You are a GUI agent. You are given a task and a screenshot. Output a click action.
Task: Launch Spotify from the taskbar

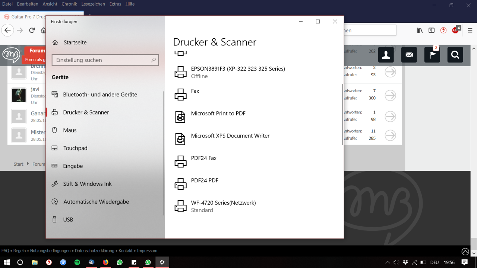[77, 262]
